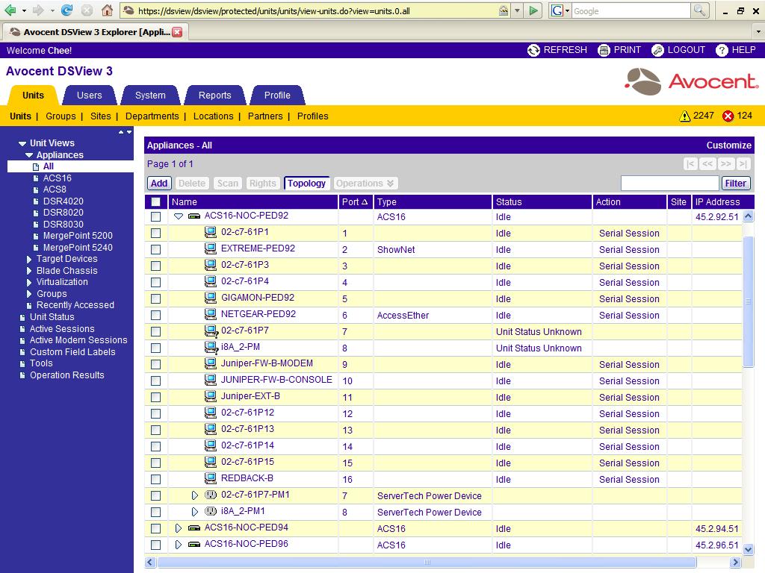Image resolution: width=765 pixels, height=573 pixels.
Task: Expand the ACS16-NOC-PED94 appliance row
Action: 179,528
